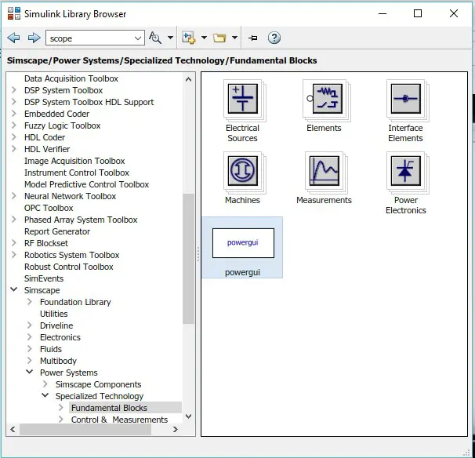
Task: Select OPC Toolbox in tree
Action: [x=49, y=208]
